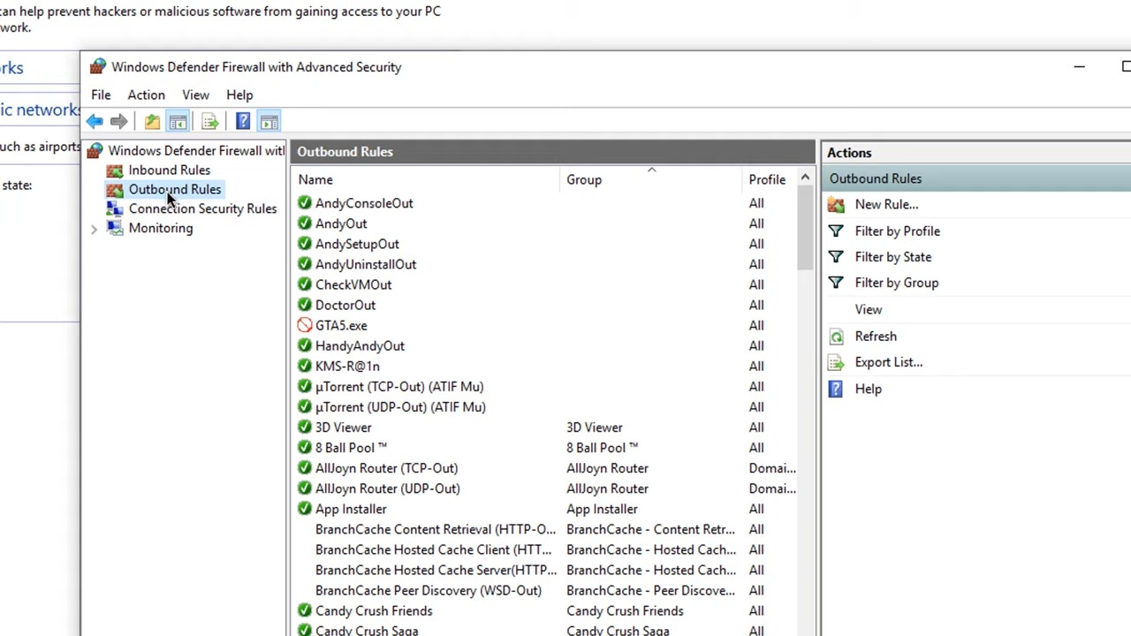Open the View action submenu
The width and height of the screenshot is (1131, 636).
click(868, 310)
